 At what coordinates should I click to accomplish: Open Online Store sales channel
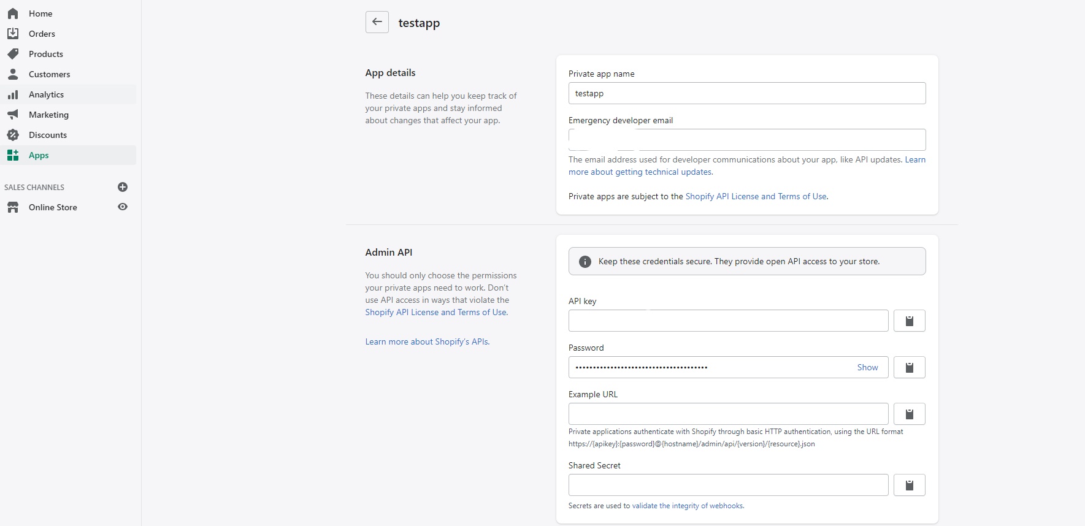[x=53, y=207]
